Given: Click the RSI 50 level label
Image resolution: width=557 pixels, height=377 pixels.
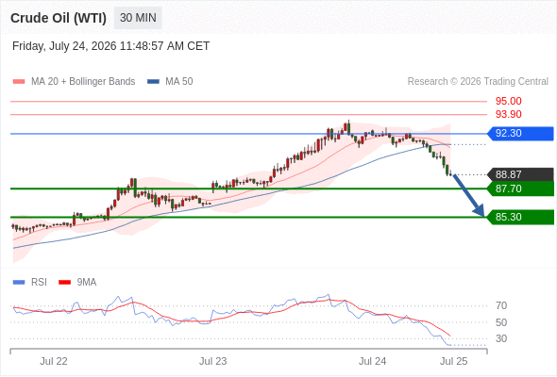Looking at the screenshot, I should point(501,322).
